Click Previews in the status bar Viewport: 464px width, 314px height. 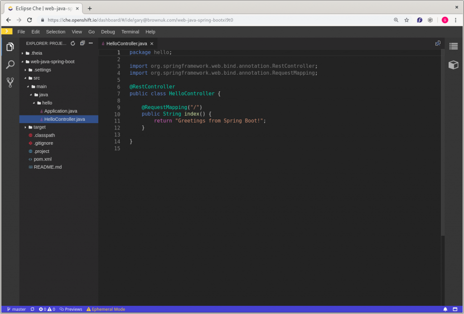point(71,309)
